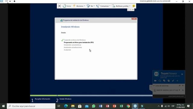The image size is (193, 109).
Task: Select the 'Instalando características' status line
Action: click(x=72, y=45)
